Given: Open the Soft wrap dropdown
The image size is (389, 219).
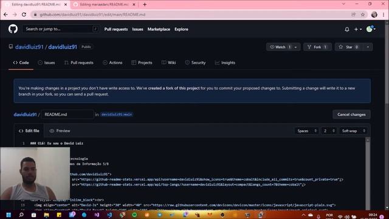Looking at the screenshot, I should tap(353, 131).
